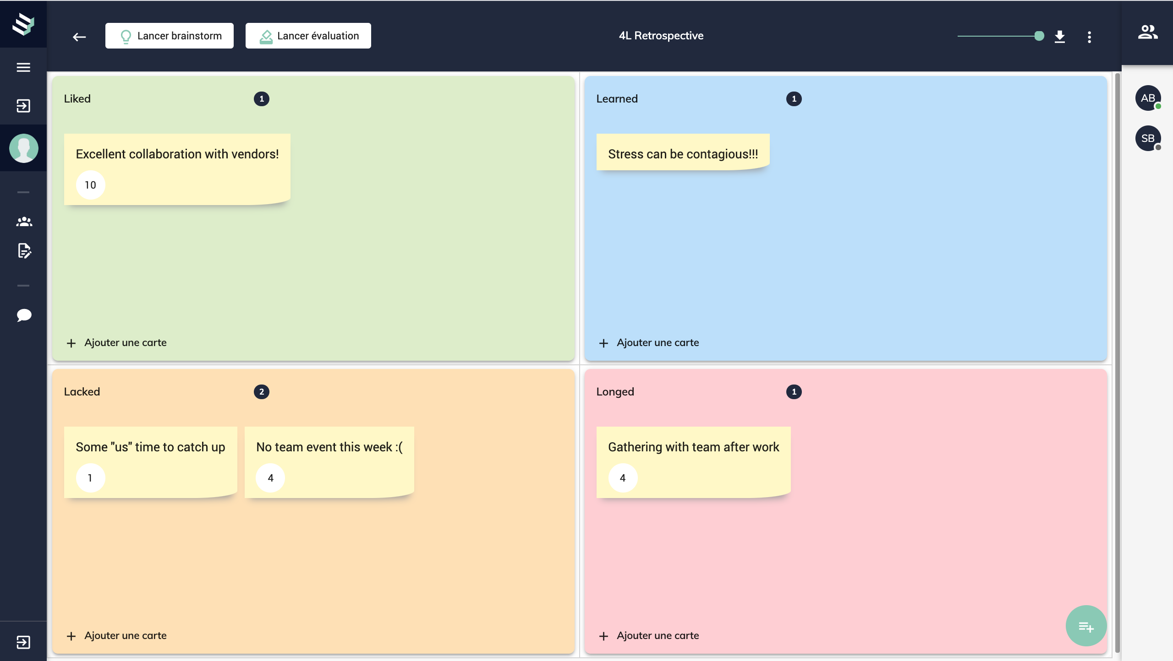Click plus icon in Lacked column

pyautogui.click(x=71, y=636)
